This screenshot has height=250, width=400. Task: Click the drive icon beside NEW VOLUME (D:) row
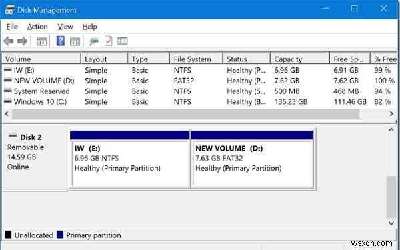point(8,80)
